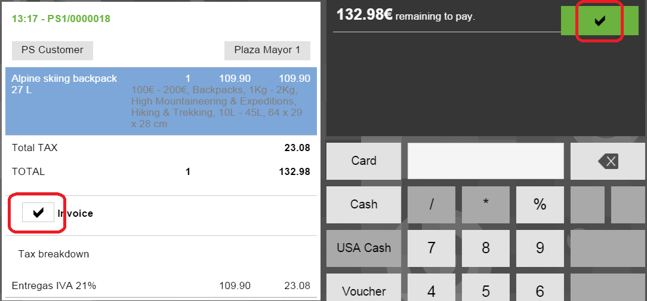The width and height of the screenshot is (647, 301).
Task: Select Card payment method
Action: click(x=363, y=161)
